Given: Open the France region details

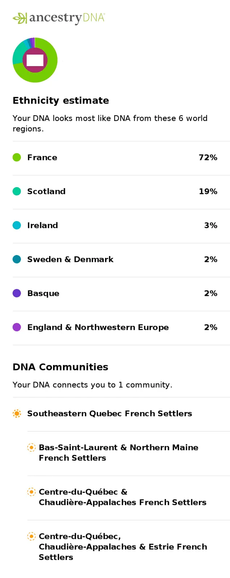Looking at the screenshot, I should coord(42,158).
